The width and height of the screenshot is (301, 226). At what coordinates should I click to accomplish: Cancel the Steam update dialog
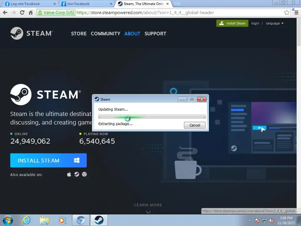point(195,125)
